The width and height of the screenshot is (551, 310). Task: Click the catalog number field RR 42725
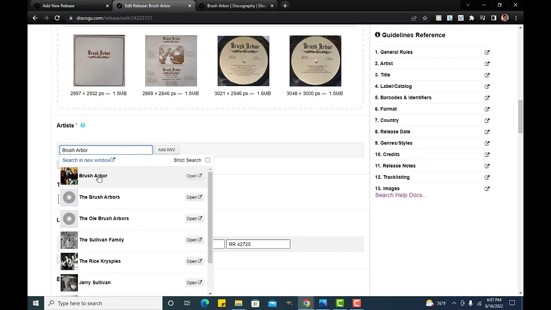tap(258, 244)
